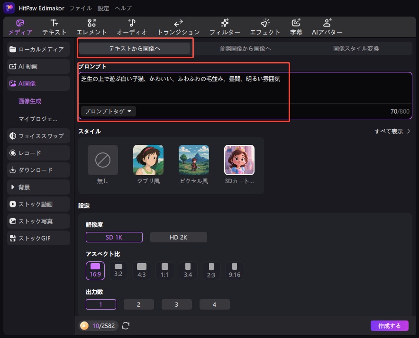Viewport: 419px width, 338px height.
Task: Open the 字幕 subtitles section
Action: tap(296, 27)
